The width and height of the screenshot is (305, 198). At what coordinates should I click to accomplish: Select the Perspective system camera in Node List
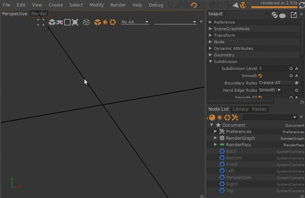click(238, 178)
